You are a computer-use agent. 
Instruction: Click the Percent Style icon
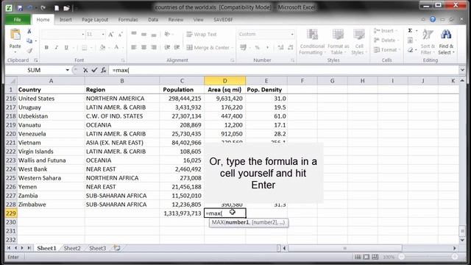(257, 47)
